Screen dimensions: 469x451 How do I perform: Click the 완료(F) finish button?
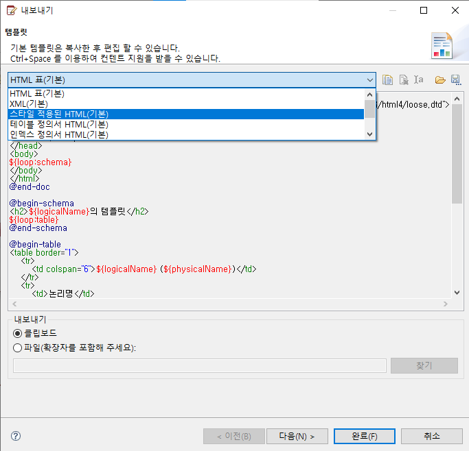[365, 437]
